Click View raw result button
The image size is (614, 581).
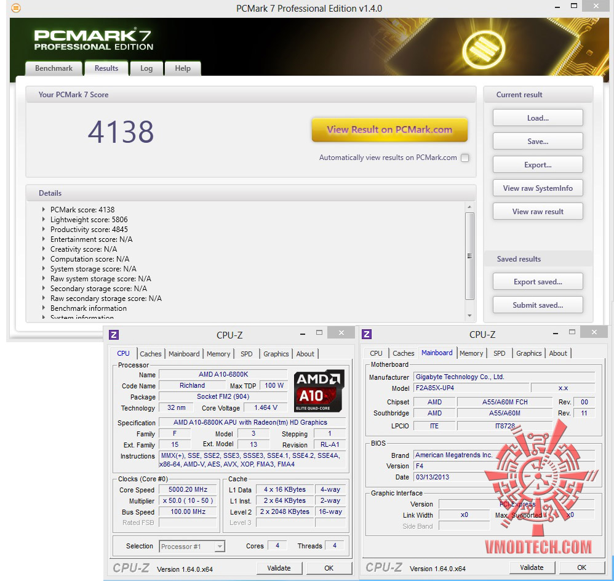[x=538, y=212]
